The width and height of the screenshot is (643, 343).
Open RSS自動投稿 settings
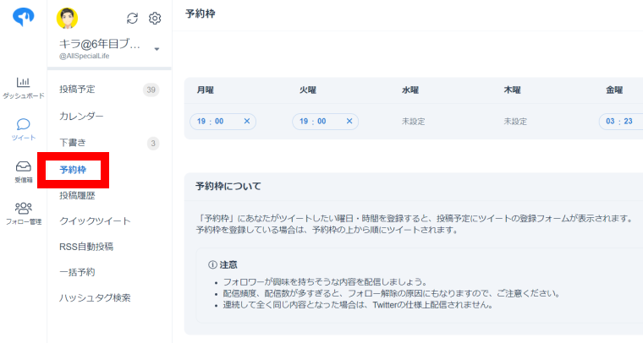point(86,247)
